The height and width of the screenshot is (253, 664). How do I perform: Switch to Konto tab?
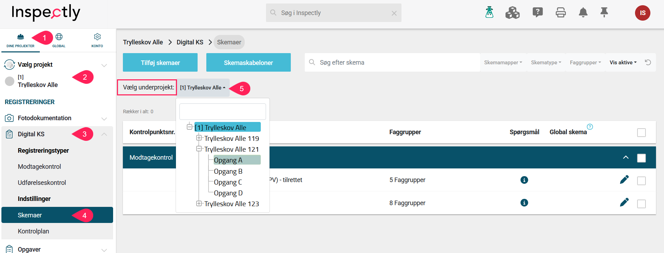[x=97, y=41]
